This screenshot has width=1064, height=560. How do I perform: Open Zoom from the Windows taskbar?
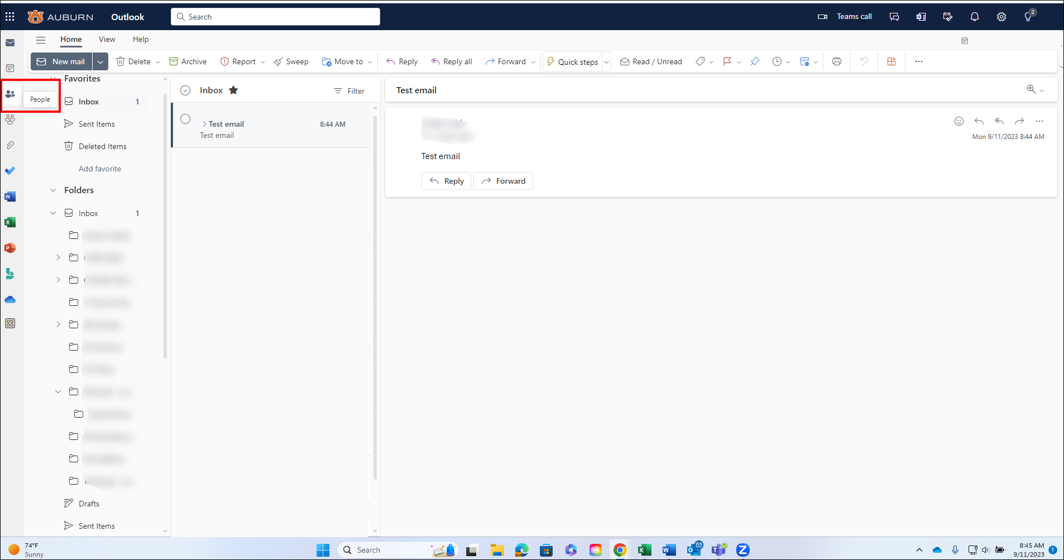pos(742,550)
